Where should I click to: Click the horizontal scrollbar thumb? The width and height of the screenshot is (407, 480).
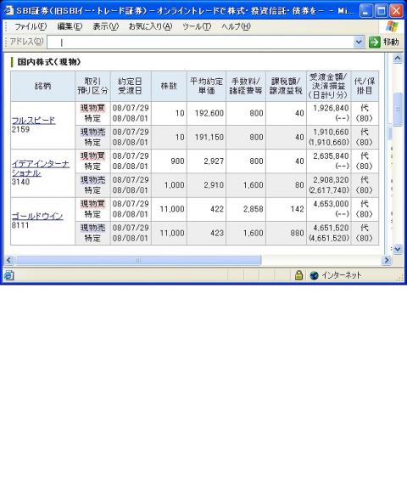click(138, 260)
